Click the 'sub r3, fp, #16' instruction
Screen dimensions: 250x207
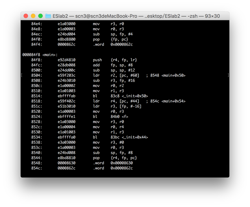coord(114,80)
